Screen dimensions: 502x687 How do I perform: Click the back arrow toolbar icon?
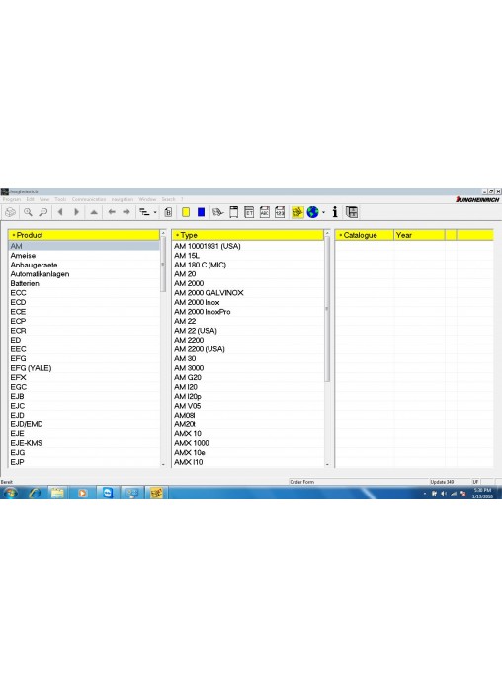112,212
